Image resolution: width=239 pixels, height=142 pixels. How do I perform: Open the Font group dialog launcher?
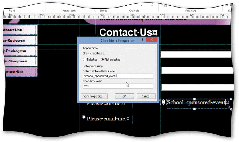pyautogui.click(x=43, y=11)
